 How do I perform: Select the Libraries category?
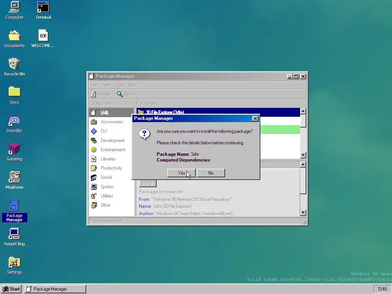coord(111,159)
